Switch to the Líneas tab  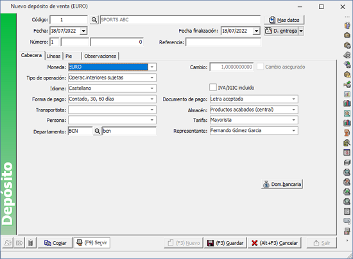click(x=53, y=56)
